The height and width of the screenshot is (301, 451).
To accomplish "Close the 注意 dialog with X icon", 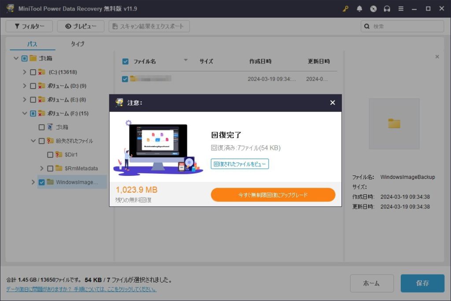I will (x=333, y=103).
